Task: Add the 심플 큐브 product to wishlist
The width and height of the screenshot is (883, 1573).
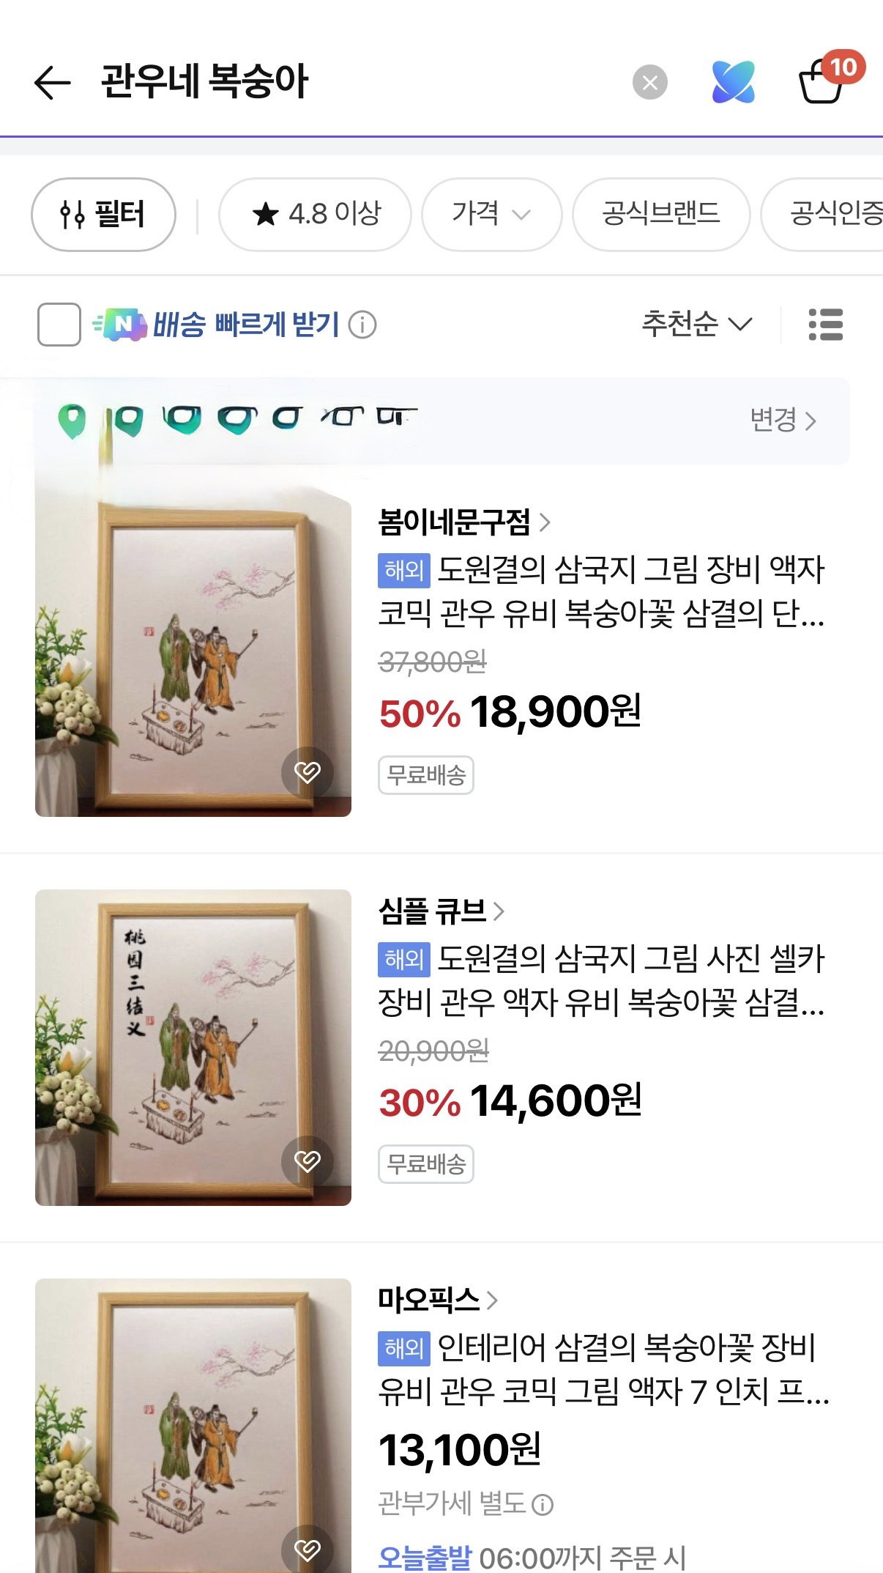Action: [308, 1161]
